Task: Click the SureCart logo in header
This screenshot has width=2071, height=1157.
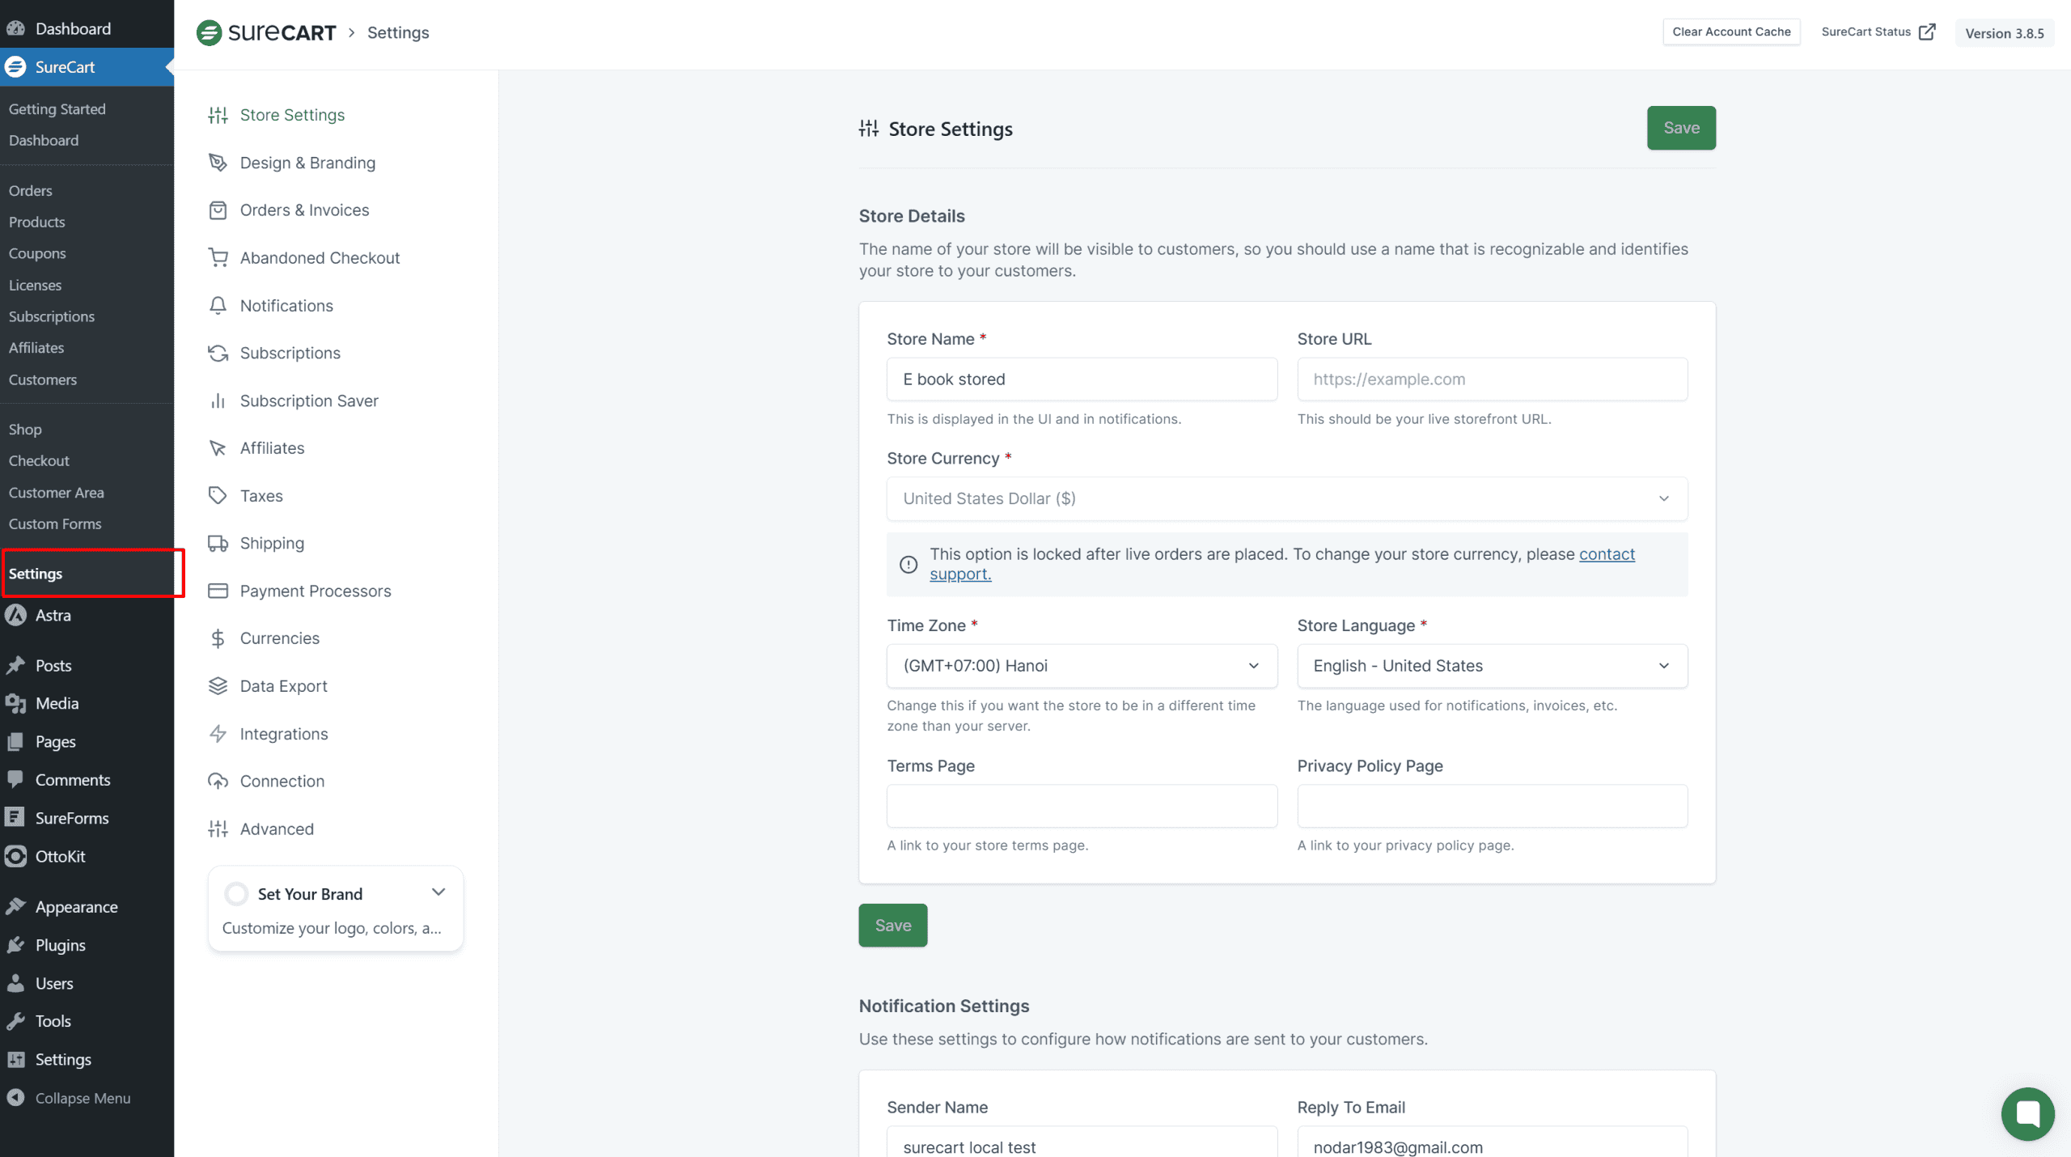Action: (x=266, y=32)
